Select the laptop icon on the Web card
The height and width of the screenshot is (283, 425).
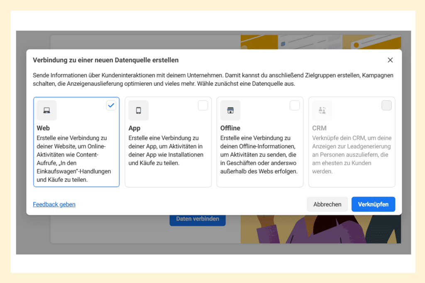46,110
